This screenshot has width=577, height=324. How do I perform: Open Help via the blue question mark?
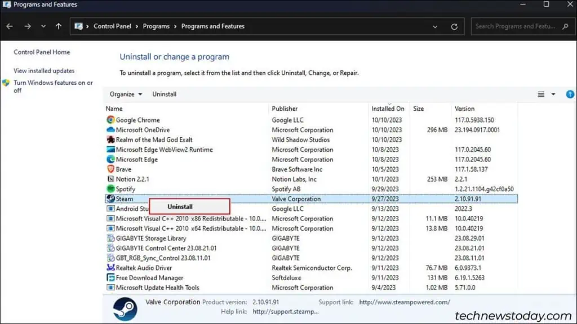(570, 94)
